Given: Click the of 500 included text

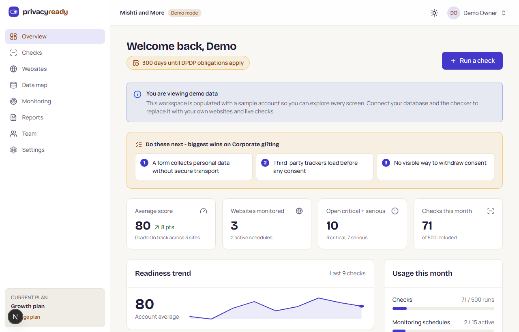Looking at the screenshot, I should pyautogui.click(x=439, y=238).
